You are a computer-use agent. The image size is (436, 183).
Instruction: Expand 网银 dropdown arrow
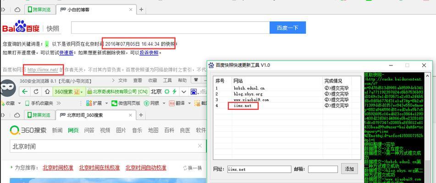(x=163, y=103)
